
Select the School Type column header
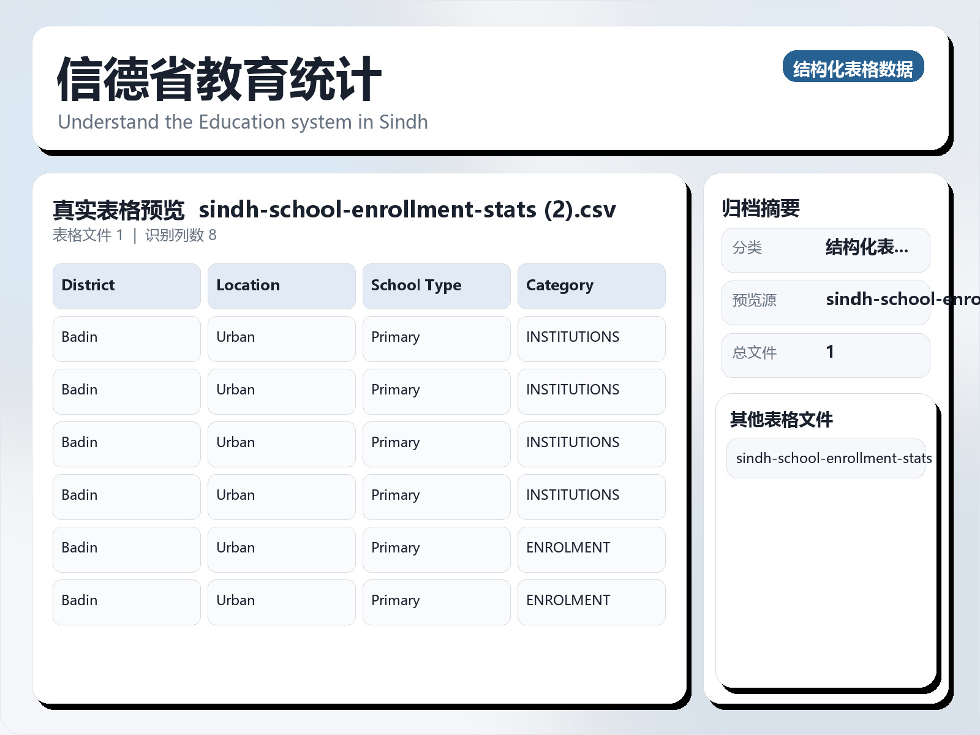point(436,285)
